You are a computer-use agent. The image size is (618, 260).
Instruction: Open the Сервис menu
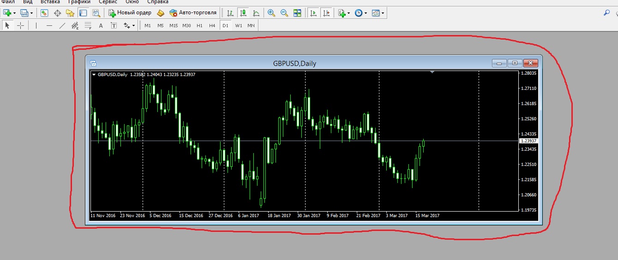108,2
